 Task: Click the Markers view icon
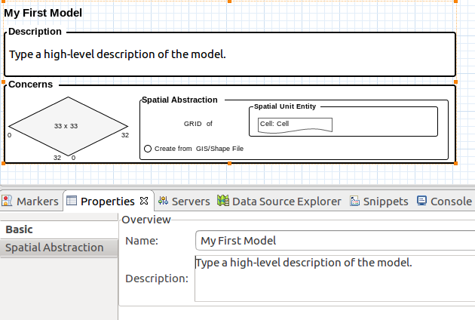(x=7, y=201)
